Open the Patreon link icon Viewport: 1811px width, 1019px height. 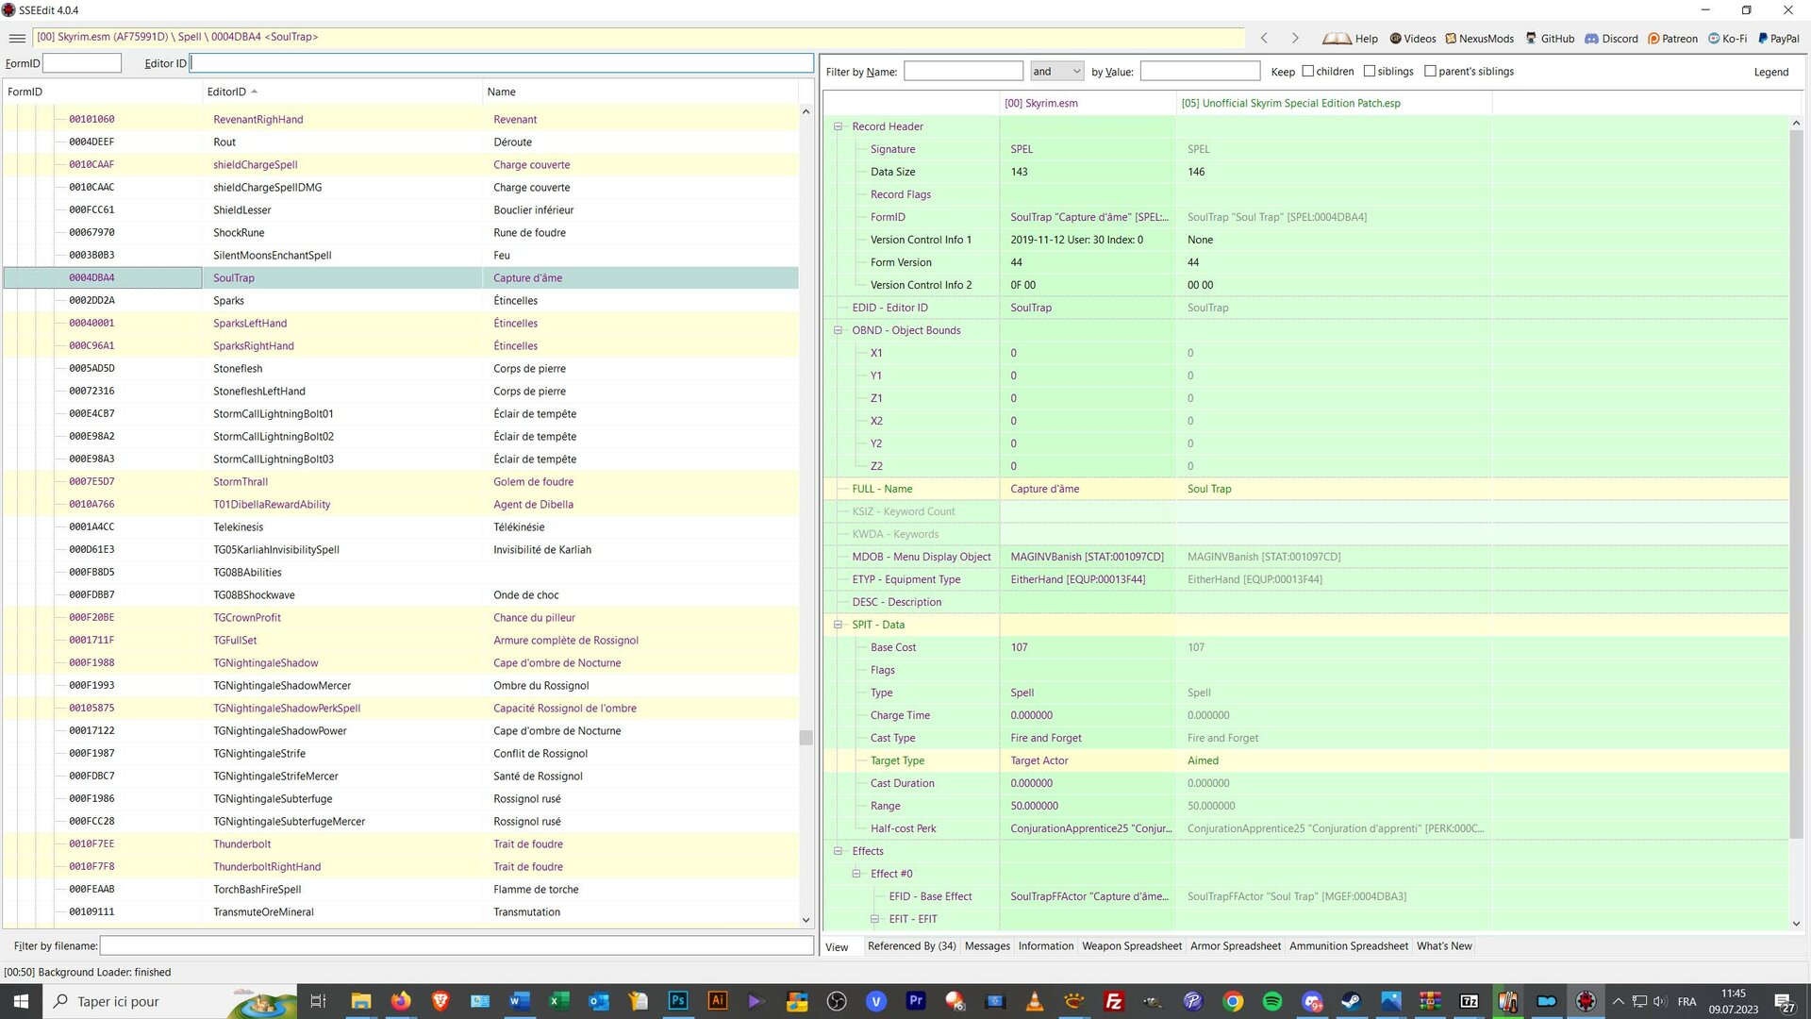pyautogui.click(x=1653, y=39)
